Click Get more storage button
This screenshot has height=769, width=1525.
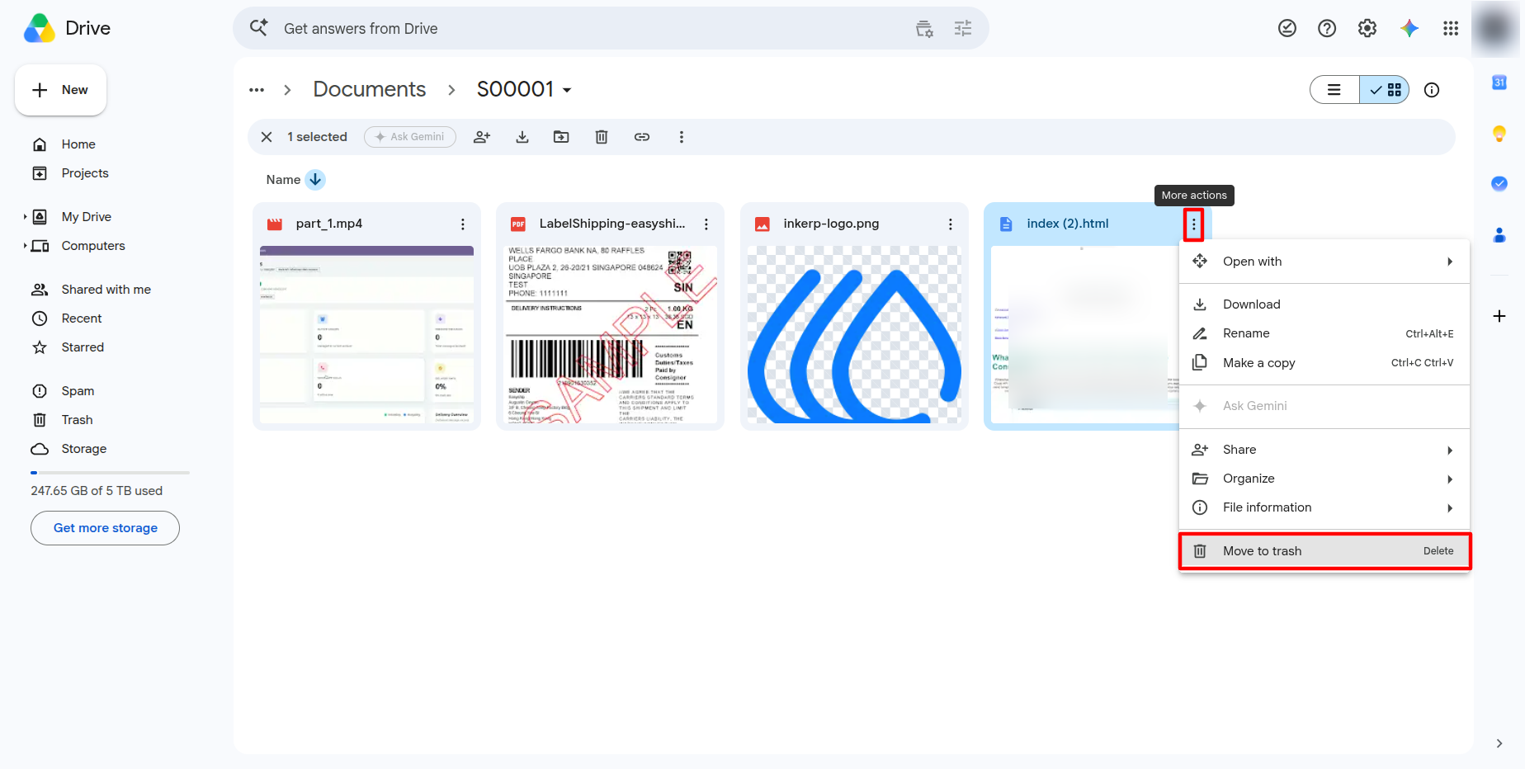click(105, 528)
